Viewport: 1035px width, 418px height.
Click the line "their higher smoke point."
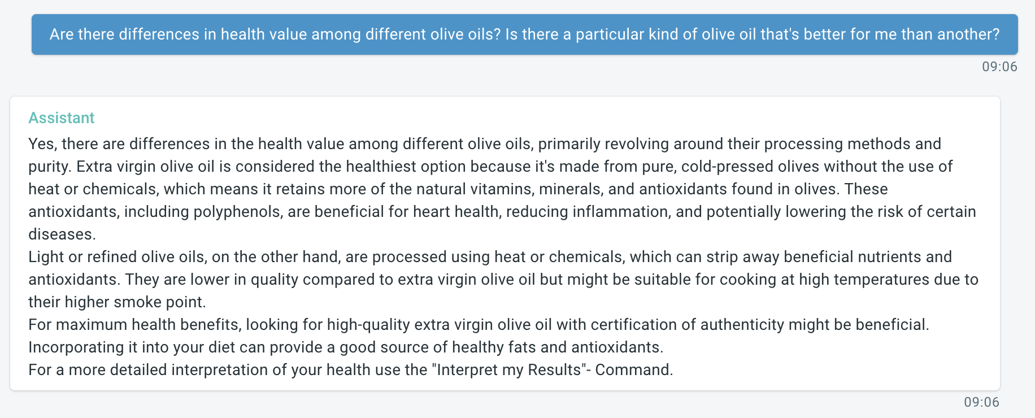[x=117, y=302]
